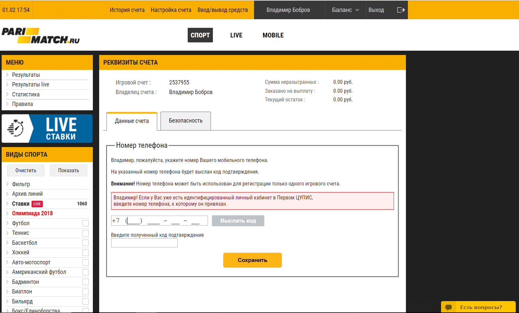This screenshot has height=313, width=519.
Task: Click the arrow icon beside Результаты
Action: click(x=7, y=75)
